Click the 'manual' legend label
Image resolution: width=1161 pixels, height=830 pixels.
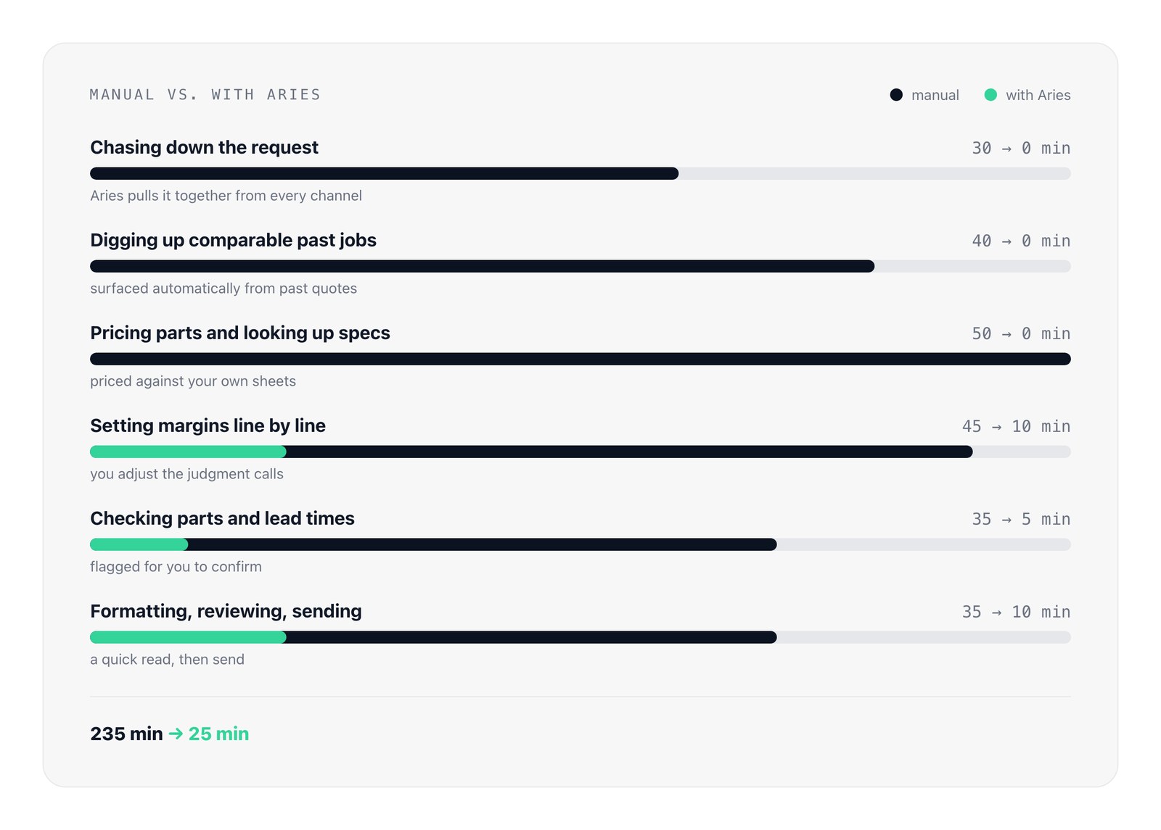tap(935, 95)
